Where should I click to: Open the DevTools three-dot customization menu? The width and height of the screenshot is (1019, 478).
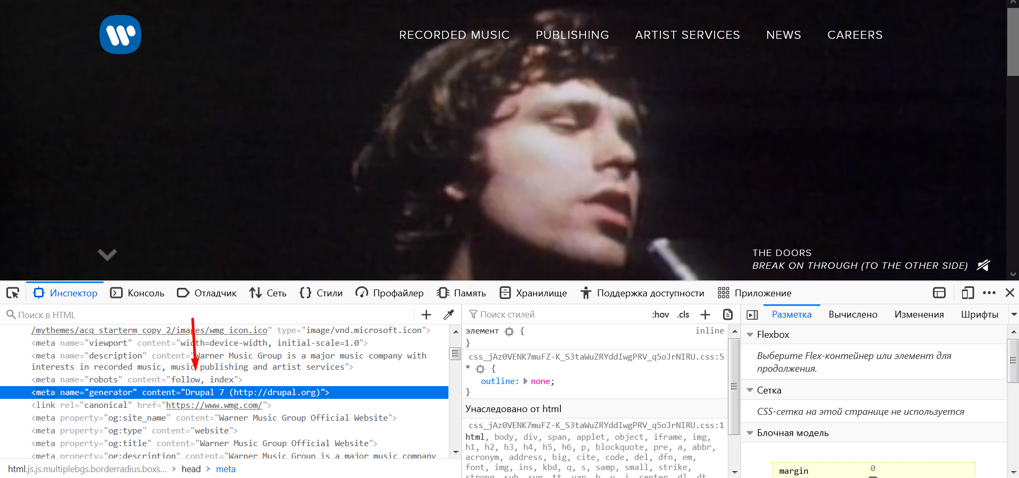point(989,293)
